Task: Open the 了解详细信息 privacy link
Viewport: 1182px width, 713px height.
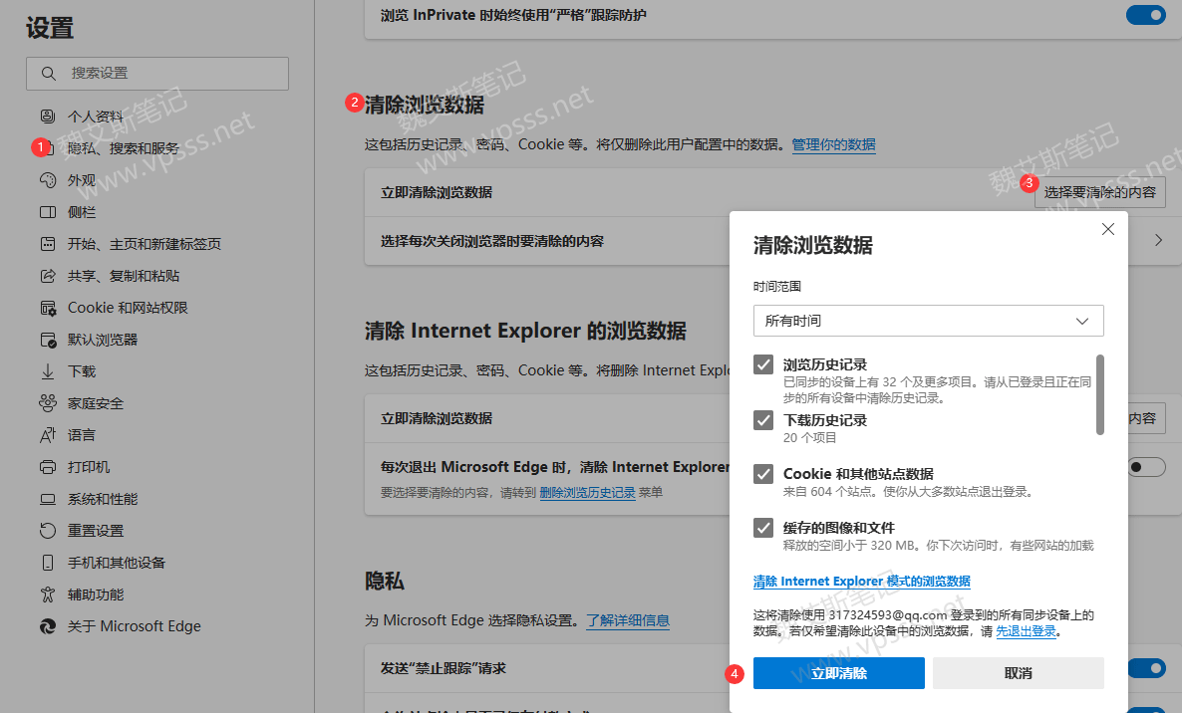Action: pyautogui.click(x=628, y=620)
